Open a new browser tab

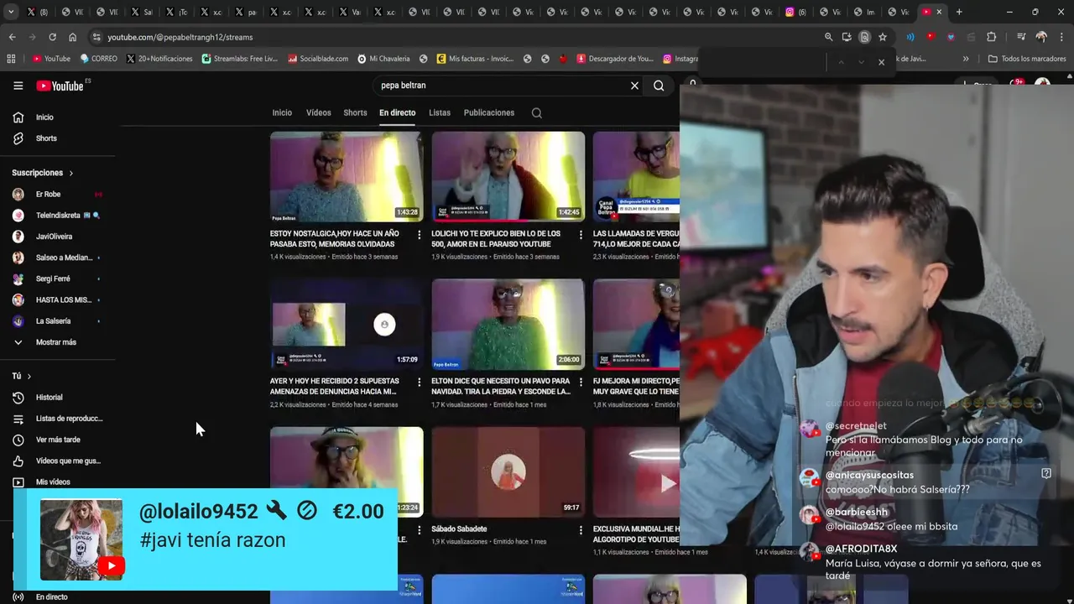point(959,12)
